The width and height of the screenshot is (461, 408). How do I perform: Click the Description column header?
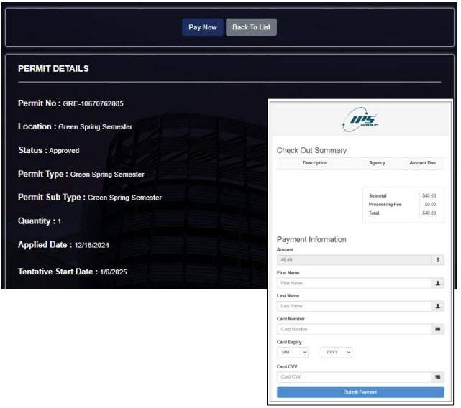pos(315,163)
